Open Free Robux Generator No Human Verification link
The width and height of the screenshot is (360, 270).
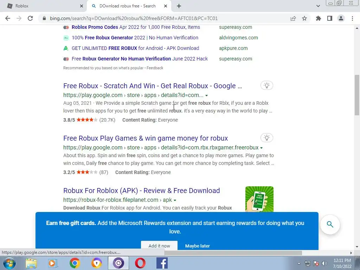pos(140,59)
